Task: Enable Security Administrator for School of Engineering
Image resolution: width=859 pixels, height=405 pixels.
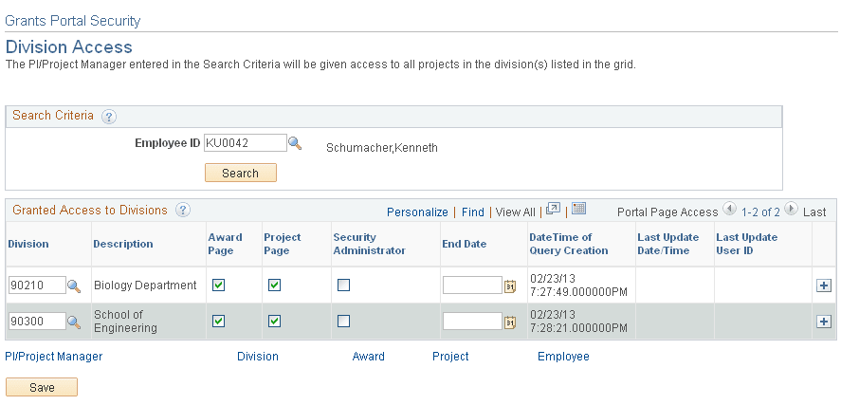Action: (343, 322)
